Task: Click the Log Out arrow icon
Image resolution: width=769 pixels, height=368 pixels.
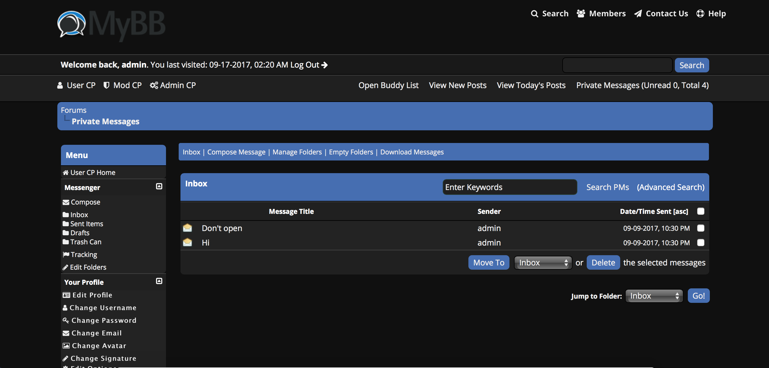Action: coord(325,65)
